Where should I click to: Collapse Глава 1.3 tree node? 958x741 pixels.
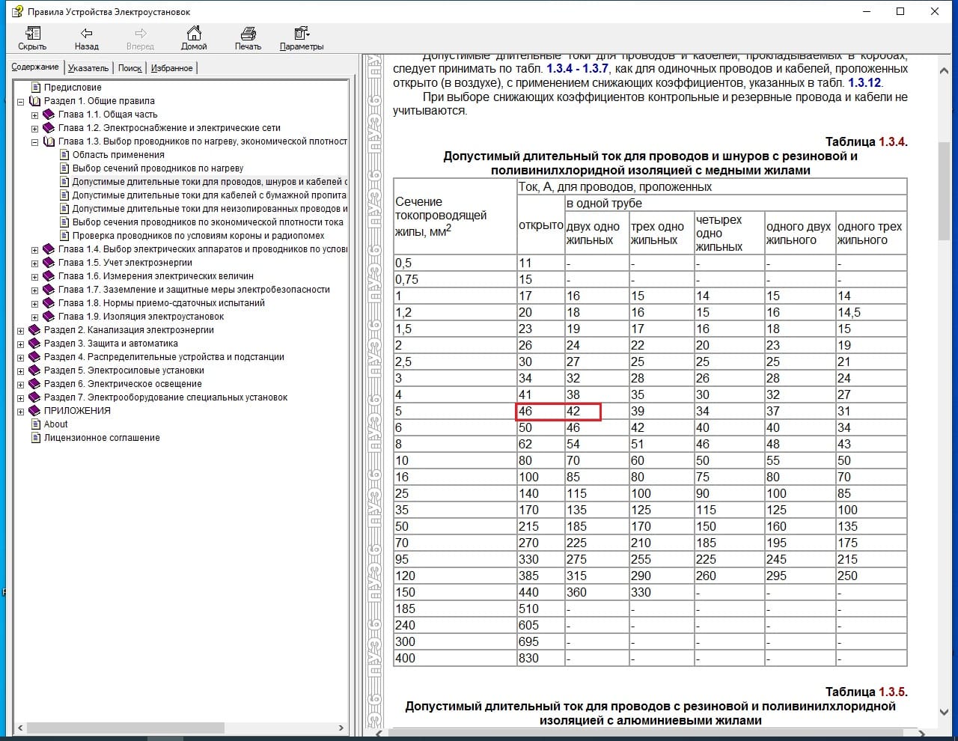click(x=34, y=142)
